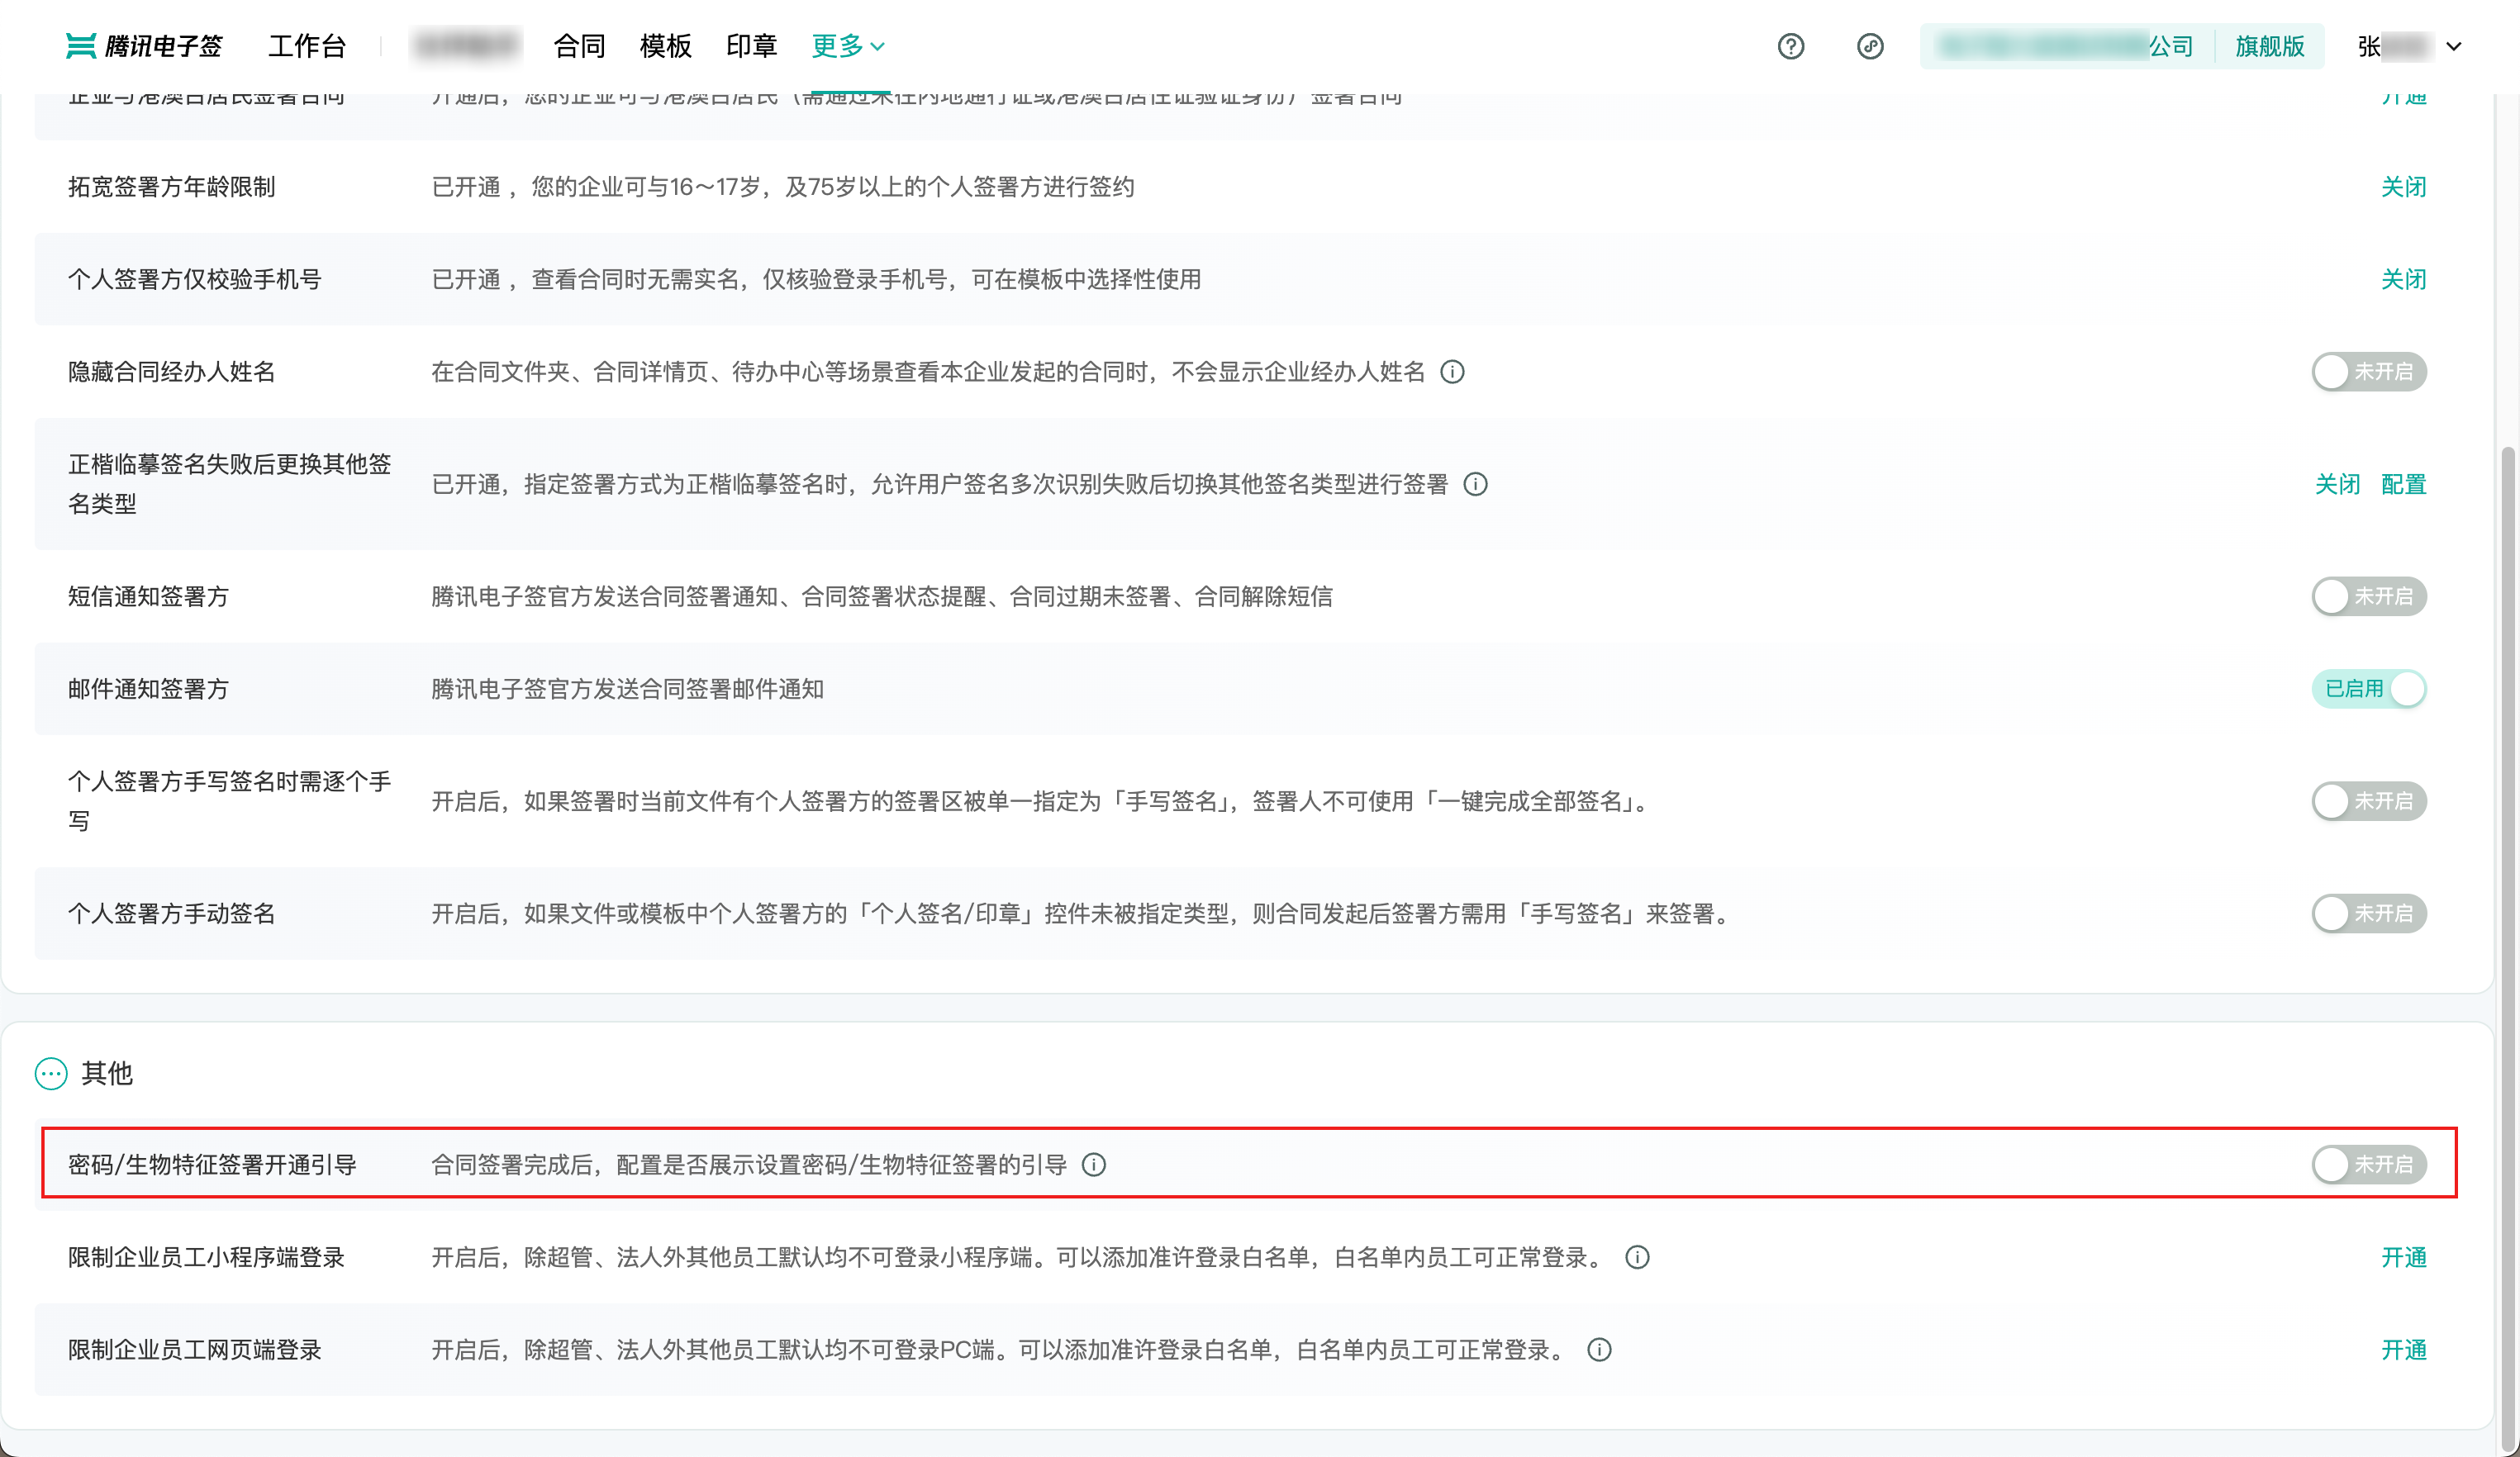Click the 旗舰版 edition badge

[2270, 46]
